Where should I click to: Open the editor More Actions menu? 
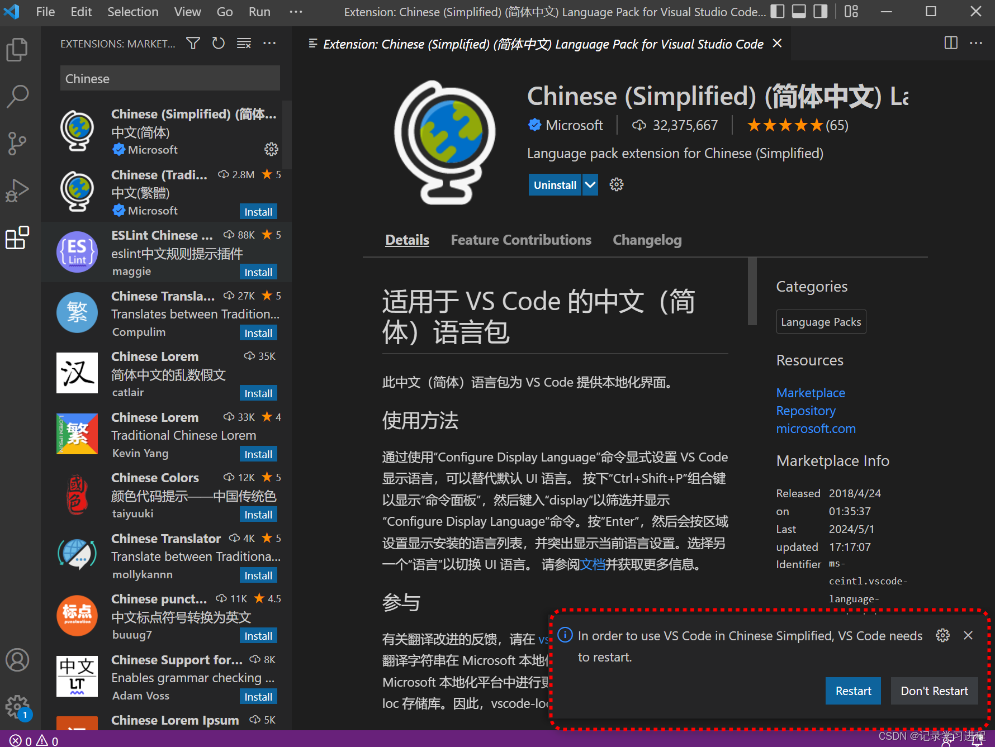click(976, 43)
